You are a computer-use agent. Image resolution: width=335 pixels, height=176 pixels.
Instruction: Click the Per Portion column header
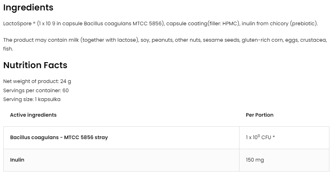coord(259,115)
